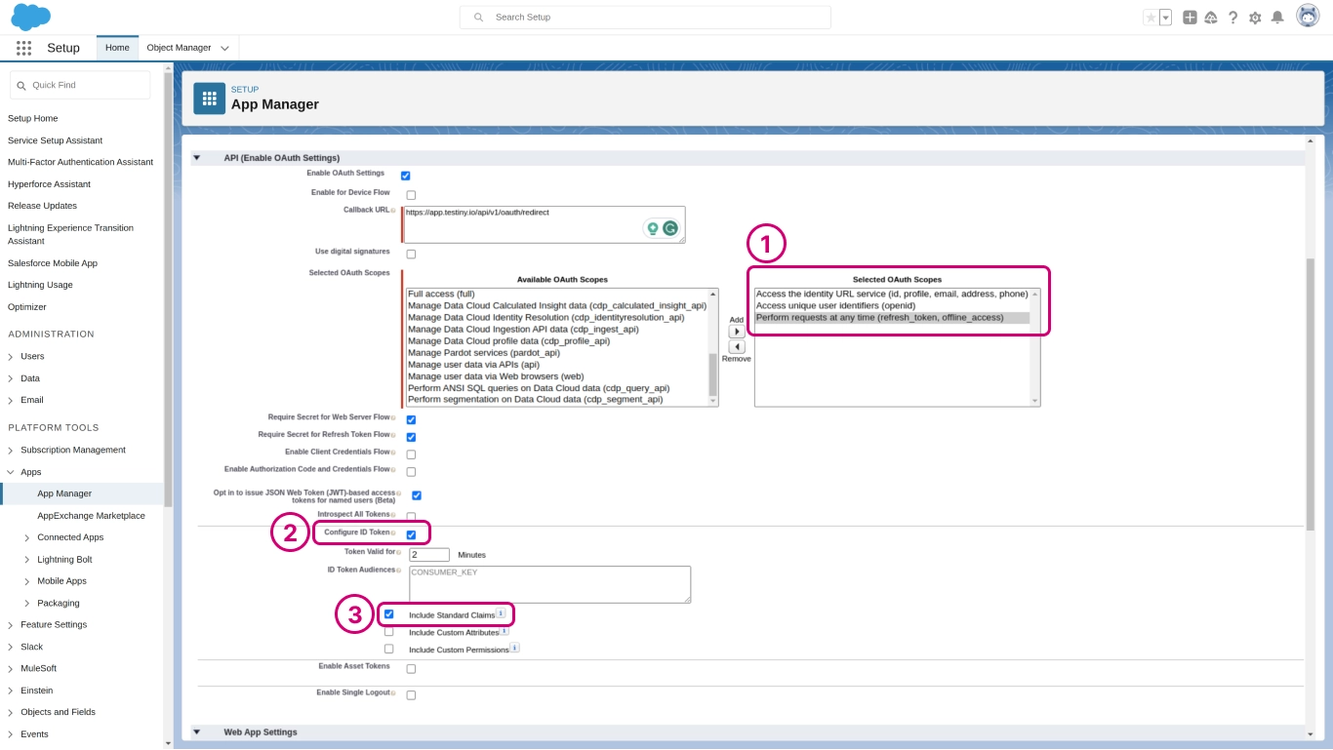Click the Add scope arrow button
This screenshot has height=750, width=1333.
(x=737, y=332)
